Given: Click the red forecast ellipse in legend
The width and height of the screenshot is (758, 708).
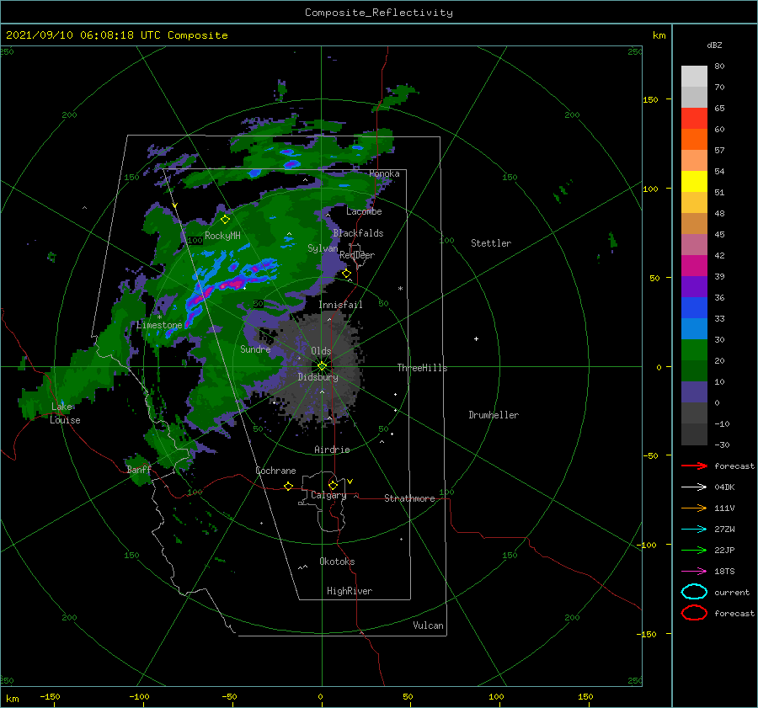Looking at the screenshot, I should point(694,613).
